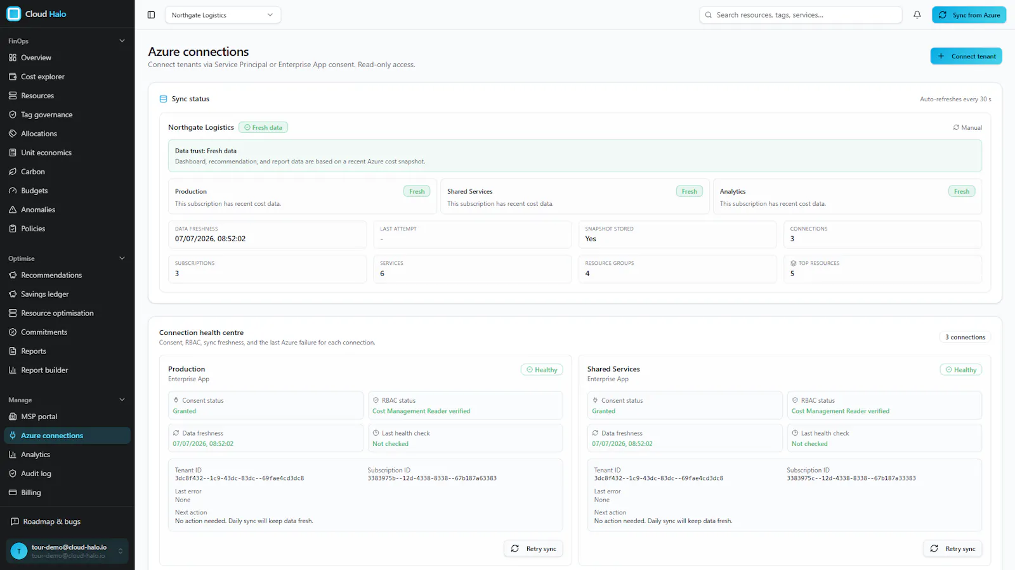Screen dimensions: 1015x570
Task: Click the RESOURCE GROUPS tile
Action: pos(678,269)
